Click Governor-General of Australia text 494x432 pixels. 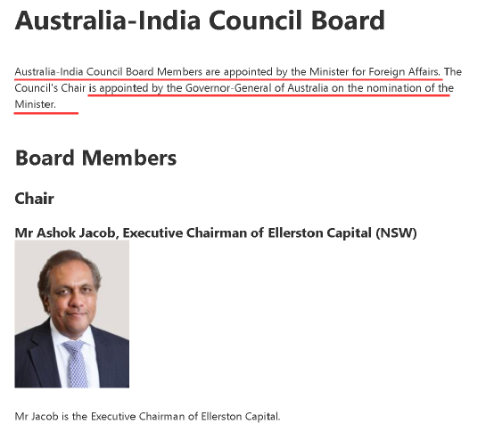click(x=257, y=88)
